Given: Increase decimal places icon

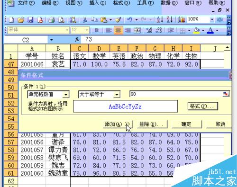Looking at the screenshot, I should [149, 30].
